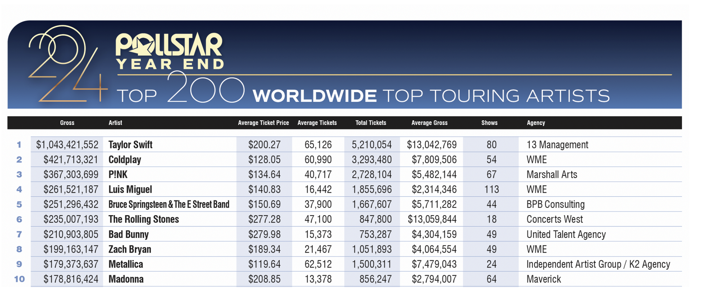Click shows count 80
This screenshot has width=702, height=297.
click(491, 145)
